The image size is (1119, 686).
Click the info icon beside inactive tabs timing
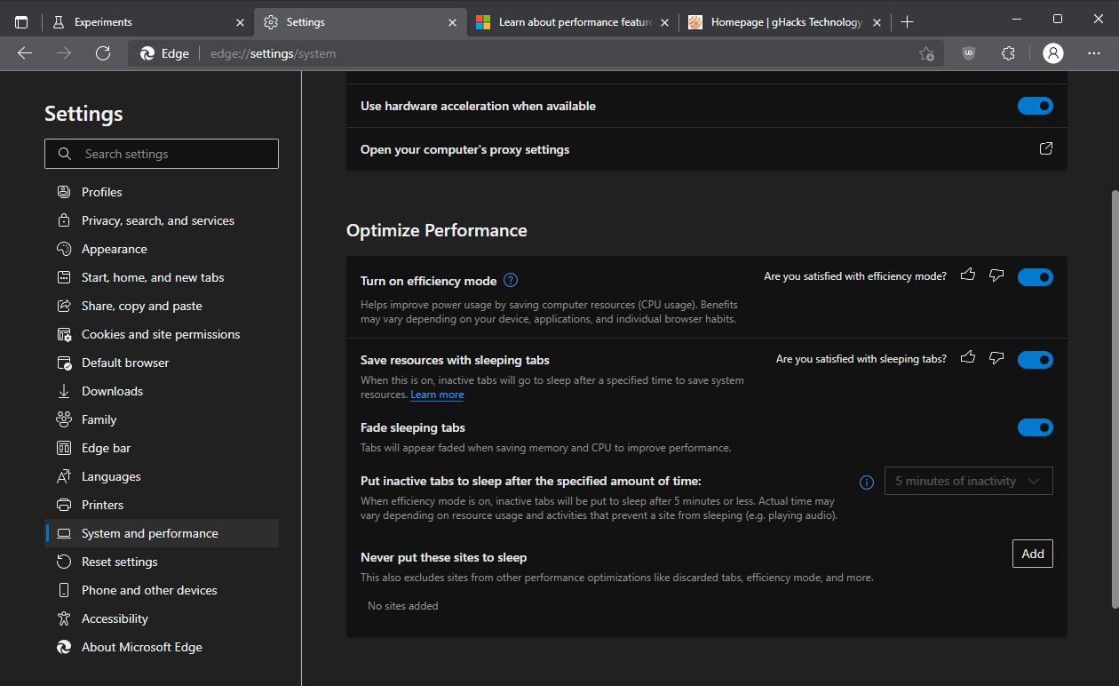867,483
